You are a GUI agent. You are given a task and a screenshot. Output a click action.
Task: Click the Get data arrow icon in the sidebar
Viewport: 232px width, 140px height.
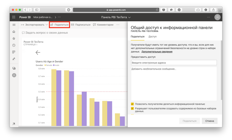[14, 124]
